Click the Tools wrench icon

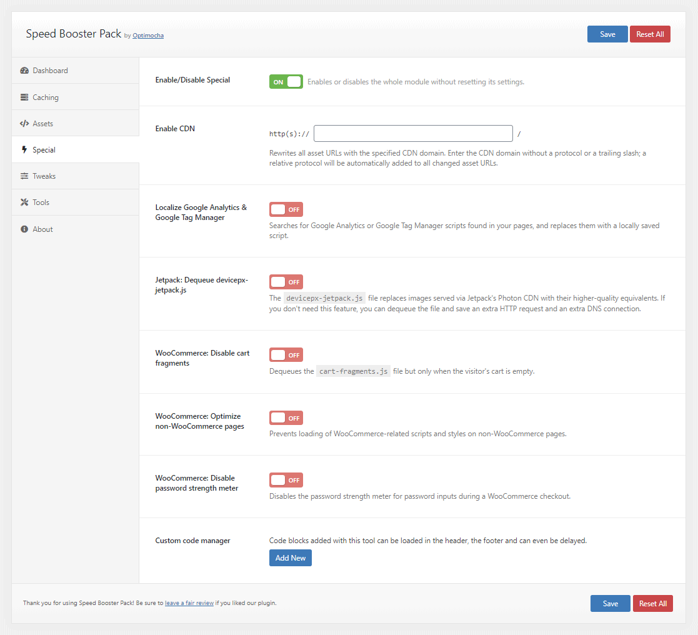tap(24, 202)
